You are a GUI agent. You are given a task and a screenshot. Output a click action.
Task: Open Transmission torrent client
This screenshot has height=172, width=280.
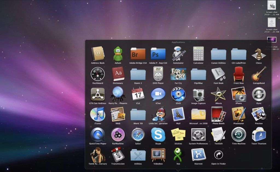pos(118,155)
